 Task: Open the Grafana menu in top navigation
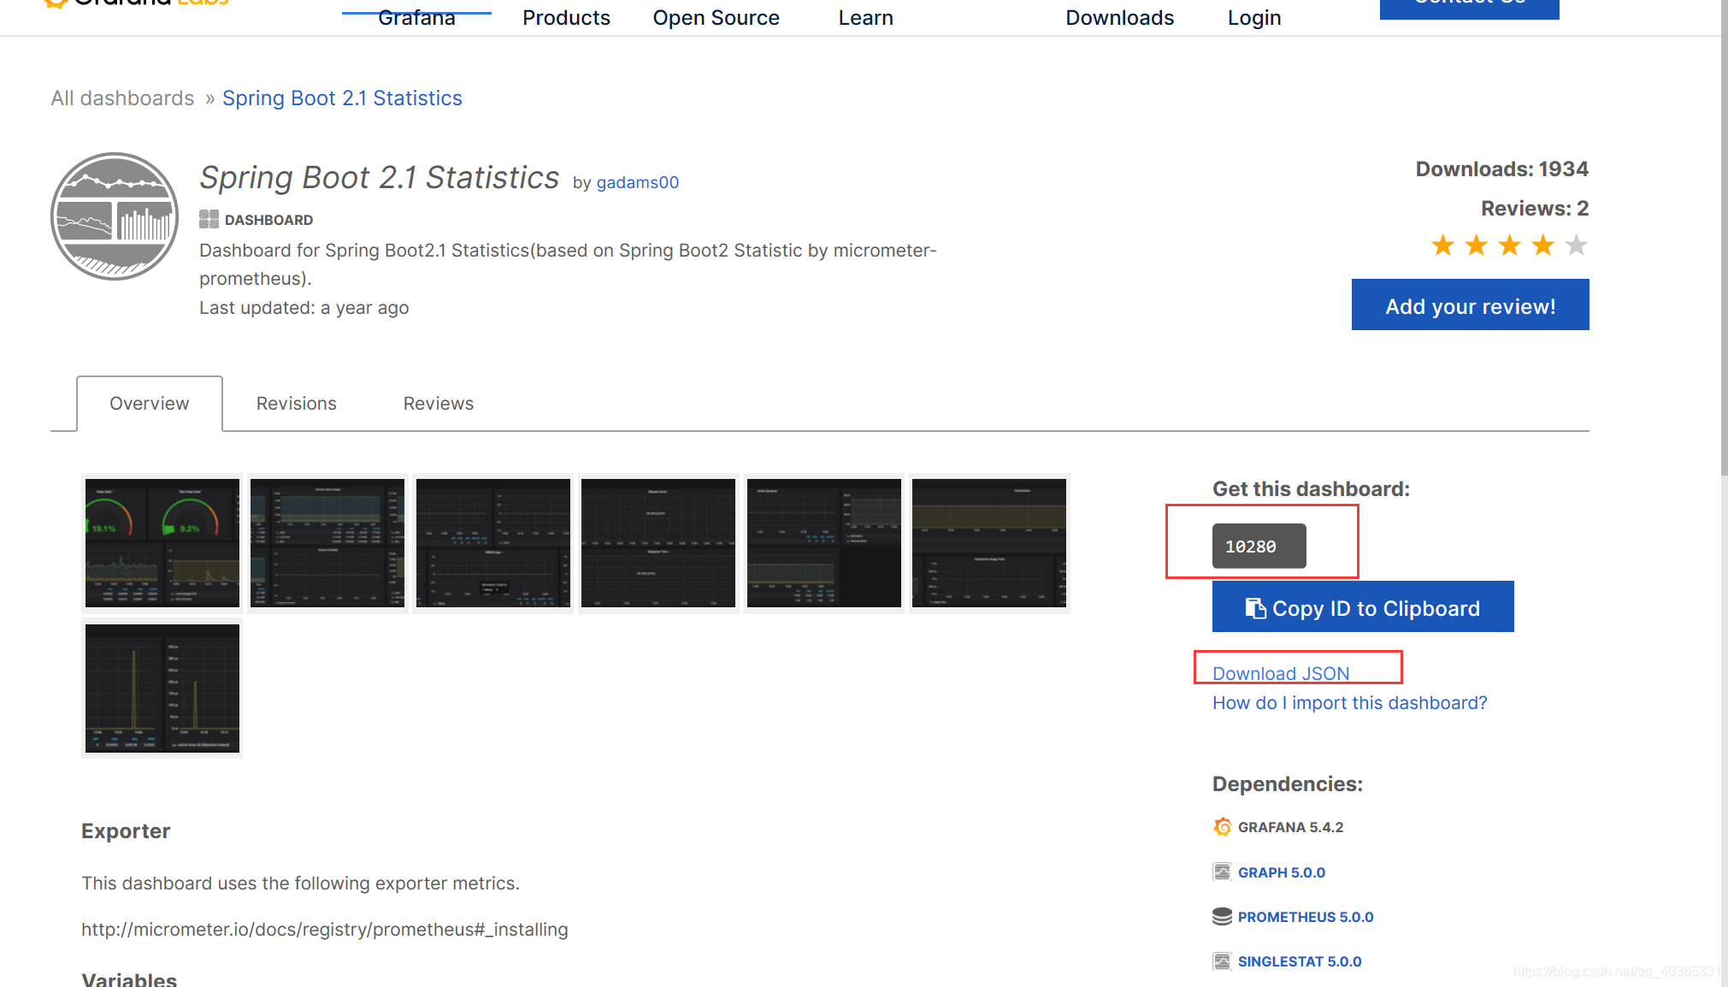coord(416,17)
